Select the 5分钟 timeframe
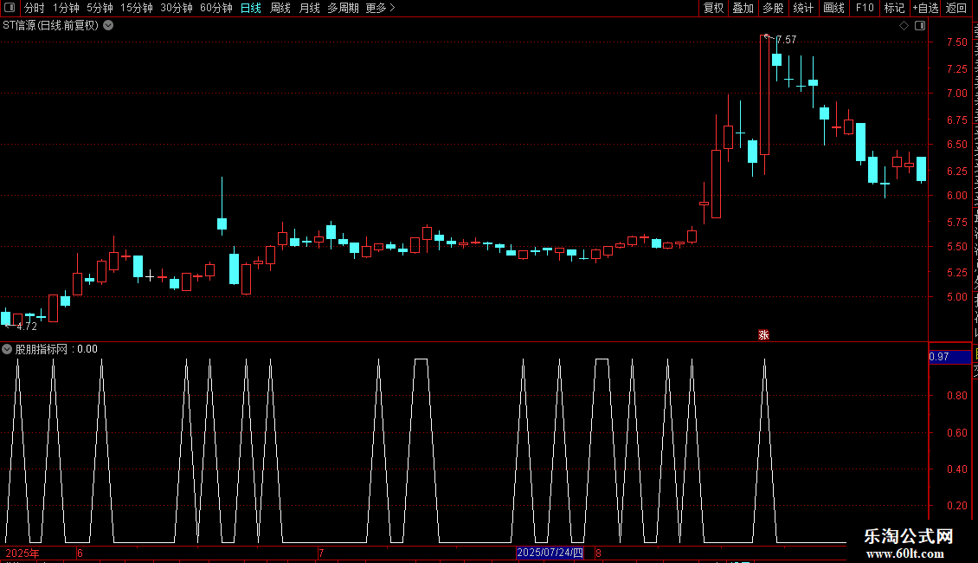The height and width of the screenshot is (563, 978). tap(100, 8)
